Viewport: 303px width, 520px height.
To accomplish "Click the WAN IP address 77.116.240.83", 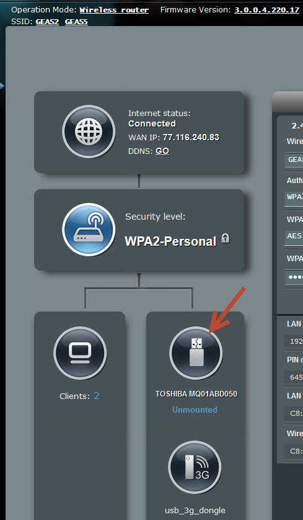I will pyautogui.click(x=191, y=137).
